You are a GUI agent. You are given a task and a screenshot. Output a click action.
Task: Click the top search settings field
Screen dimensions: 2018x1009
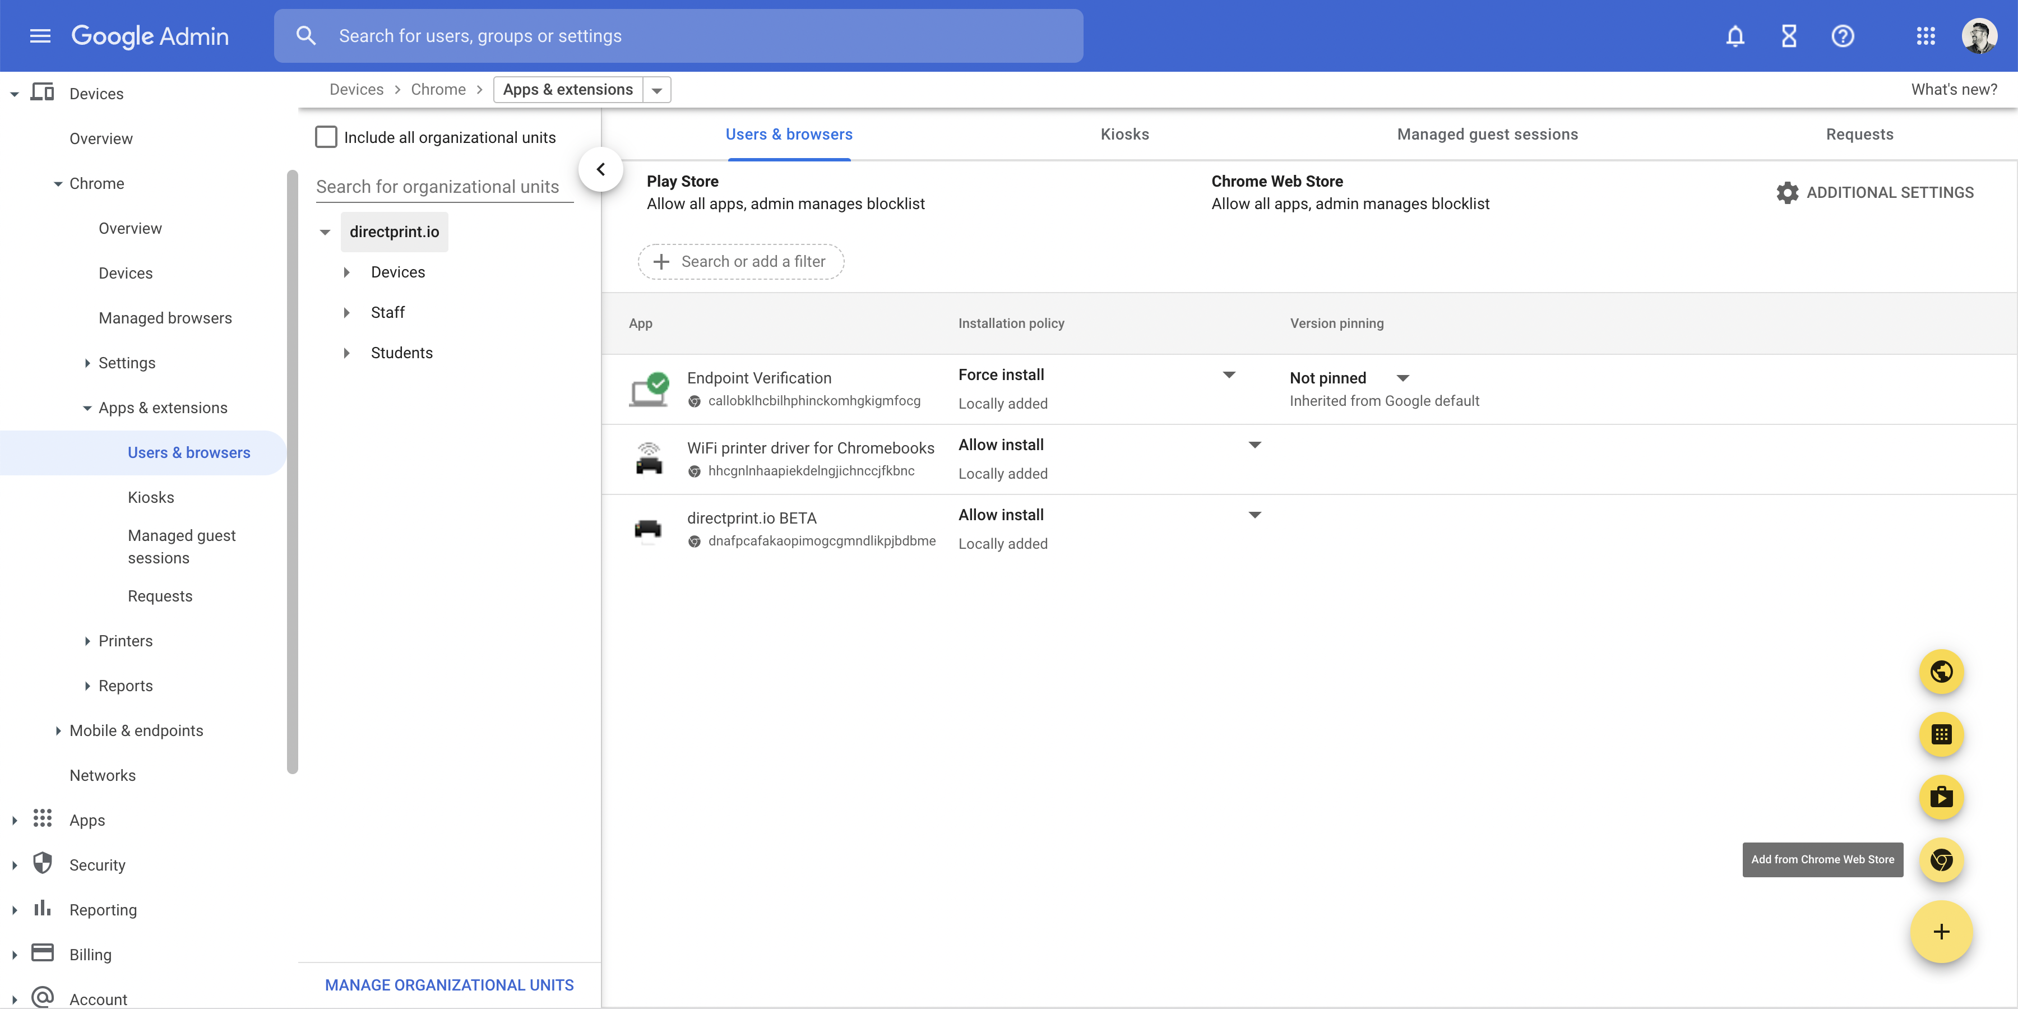point(678,36)
